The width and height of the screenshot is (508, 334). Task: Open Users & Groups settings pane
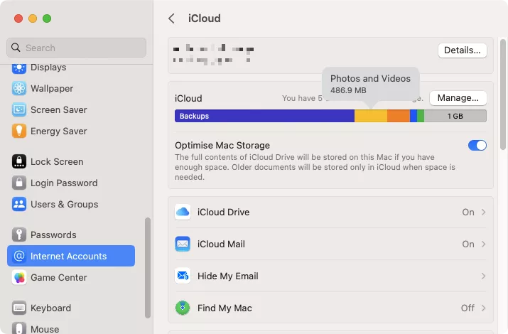pos(64,204)
